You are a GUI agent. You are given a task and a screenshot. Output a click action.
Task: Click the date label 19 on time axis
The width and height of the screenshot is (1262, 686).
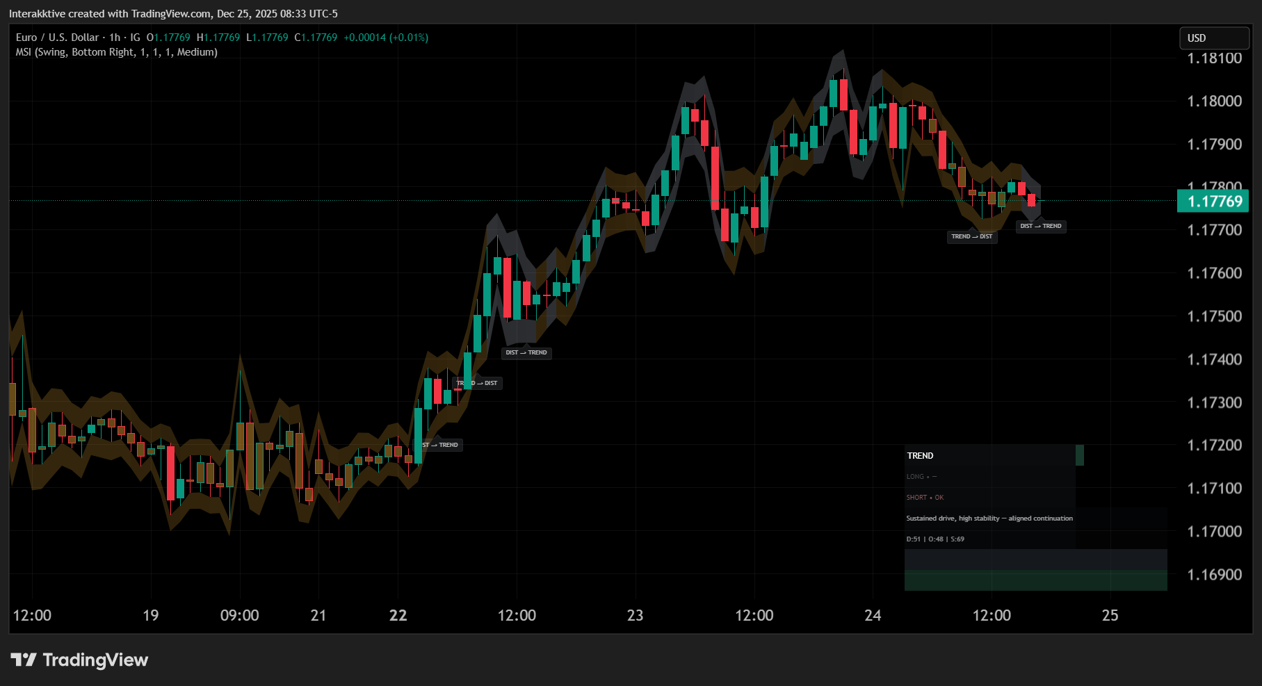pyautogui.click(x=150, y=615)
